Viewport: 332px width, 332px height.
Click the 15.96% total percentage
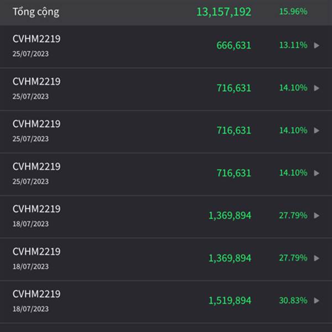(293, 12)
